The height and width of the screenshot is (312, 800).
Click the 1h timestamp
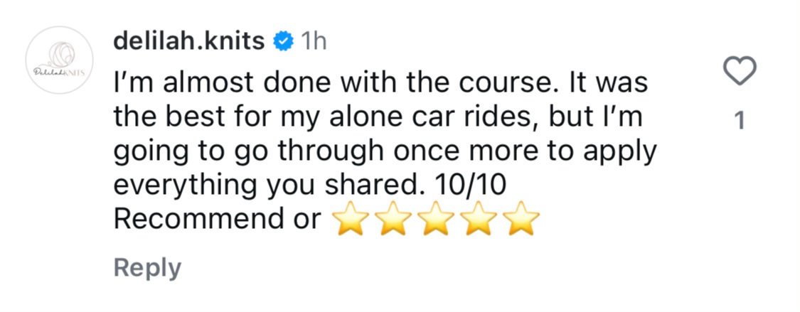pyautogui.click(x=314, y=42)
